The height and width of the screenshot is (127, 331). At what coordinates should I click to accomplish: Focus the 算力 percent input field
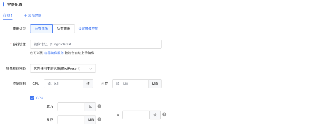[71, 107]
